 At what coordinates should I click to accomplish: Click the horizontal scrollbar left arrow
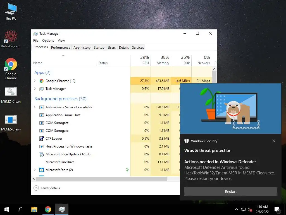[x=34, y=179]
